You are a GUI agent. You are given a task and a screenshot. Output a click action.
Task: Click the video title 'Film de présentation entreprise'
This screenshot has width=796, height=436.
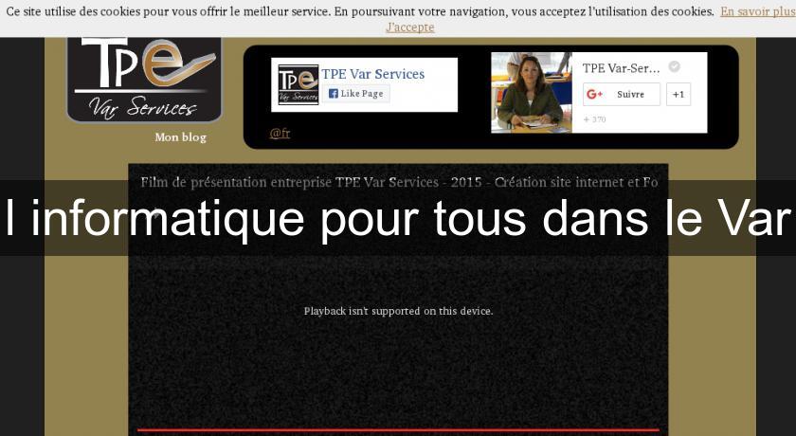[x=398, y=181]
